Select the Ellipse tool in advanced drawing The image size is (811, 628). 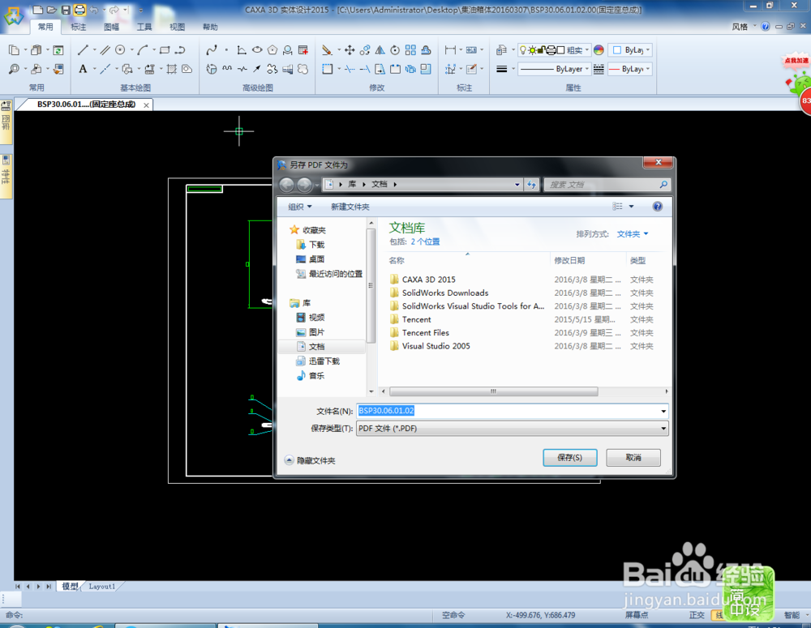(x=257, y=49)
